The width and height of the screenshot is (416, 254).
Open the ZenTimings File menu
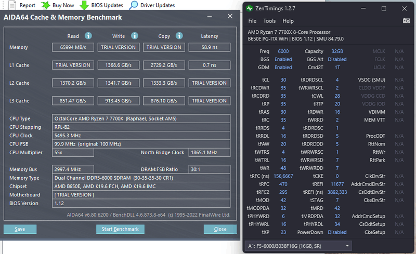pyautogui.click(x=252, y=21)
